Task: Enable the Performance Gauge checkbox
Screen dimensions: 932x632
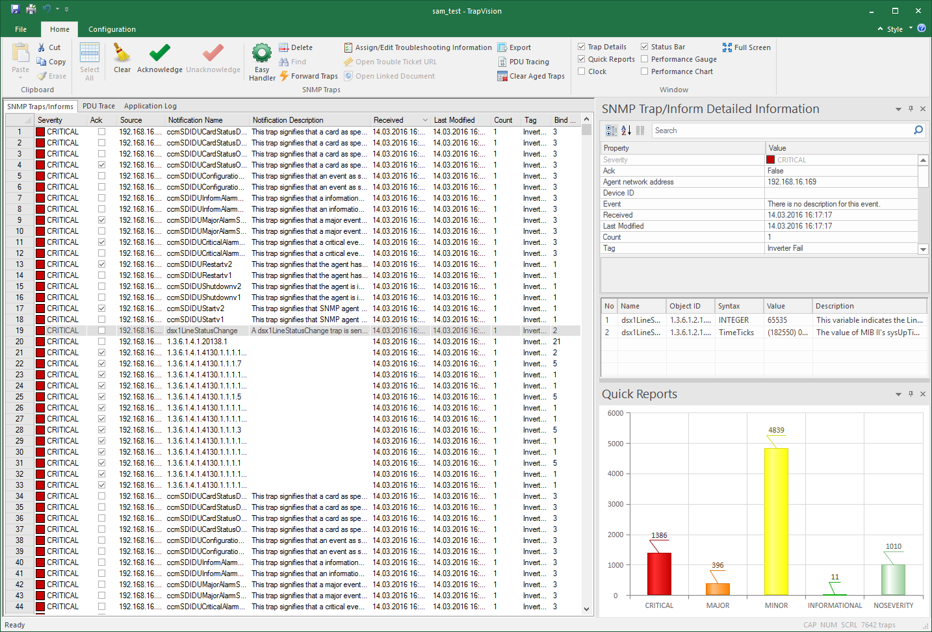Action: click(645, 59)
